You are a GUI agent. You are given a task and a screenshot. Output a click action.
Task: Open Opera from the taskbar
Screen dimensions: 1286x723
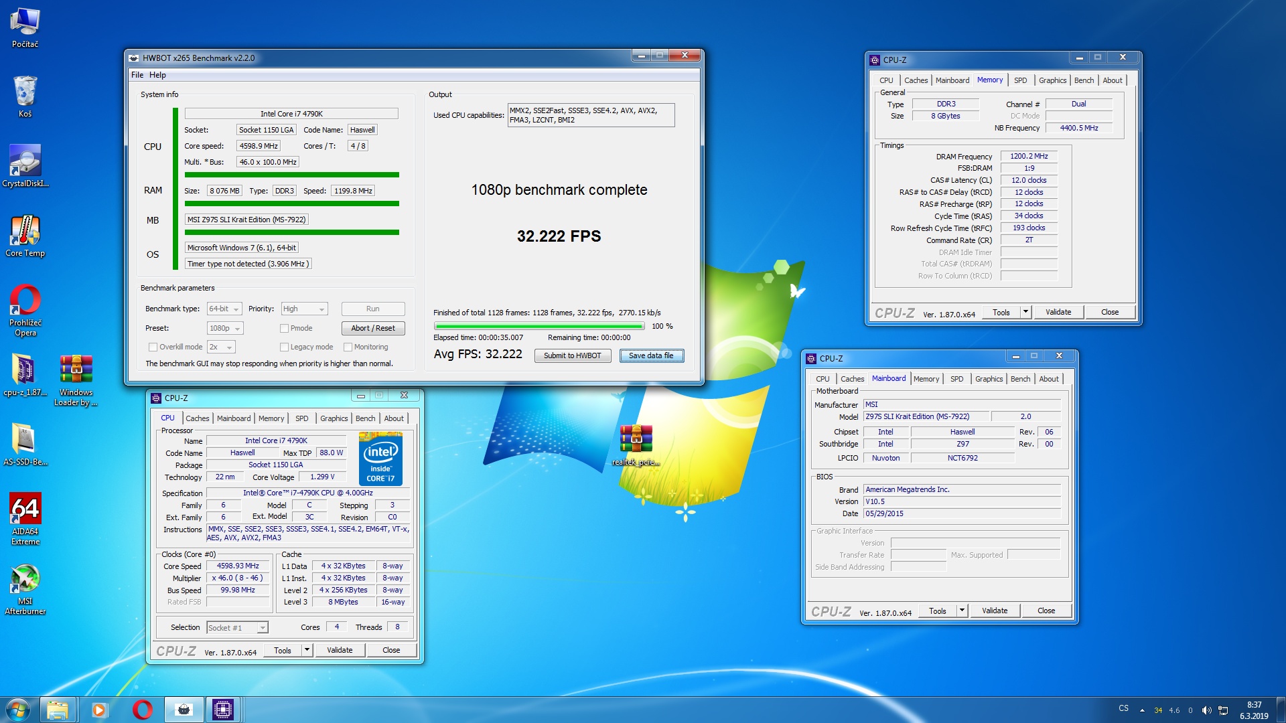142,710
